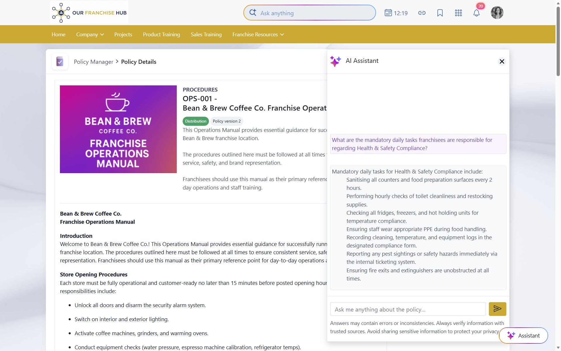Click the PROCEDURES category label

coord(200,90)
